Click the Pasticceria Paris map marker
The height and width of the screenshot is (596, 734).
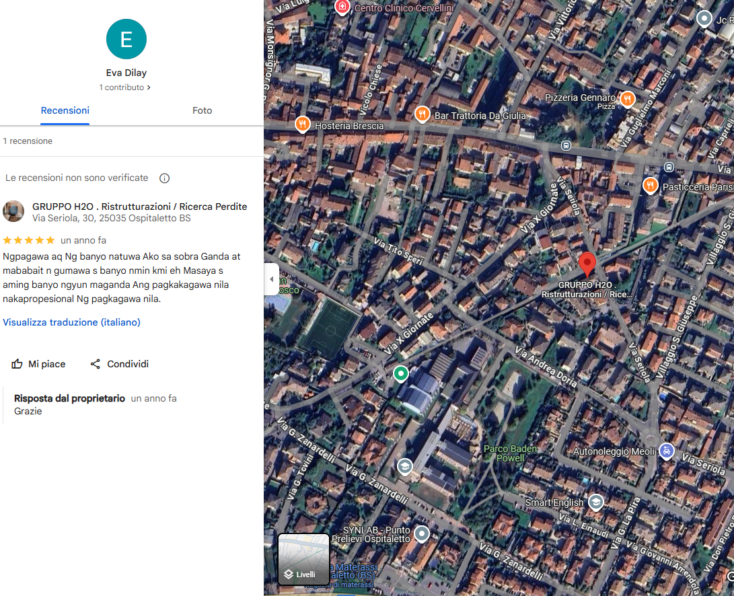pyautogui.click(x=650, y=186)
